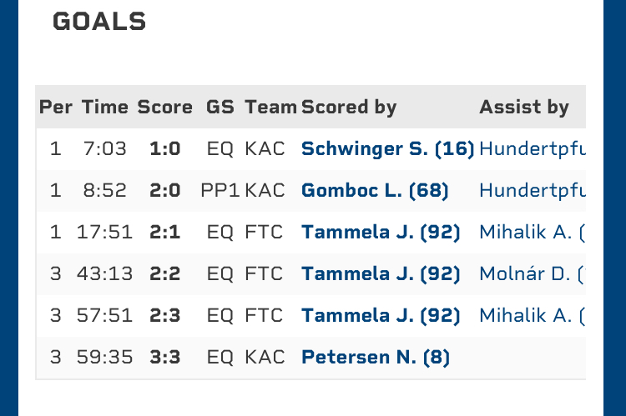Click the Score column header
This screenshot has width=626, height=416.
click(164, 107)
